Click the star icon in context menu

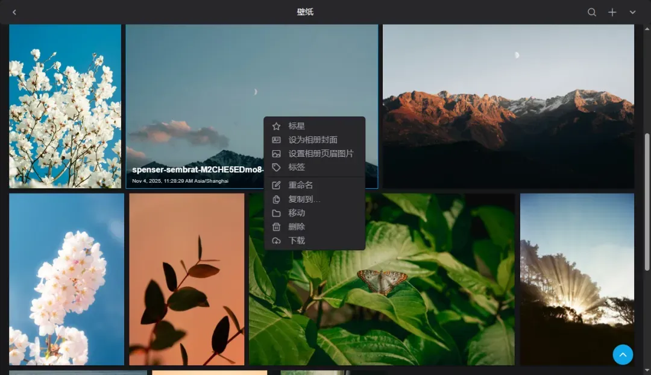pyautogui.click(x=277, y=126)
